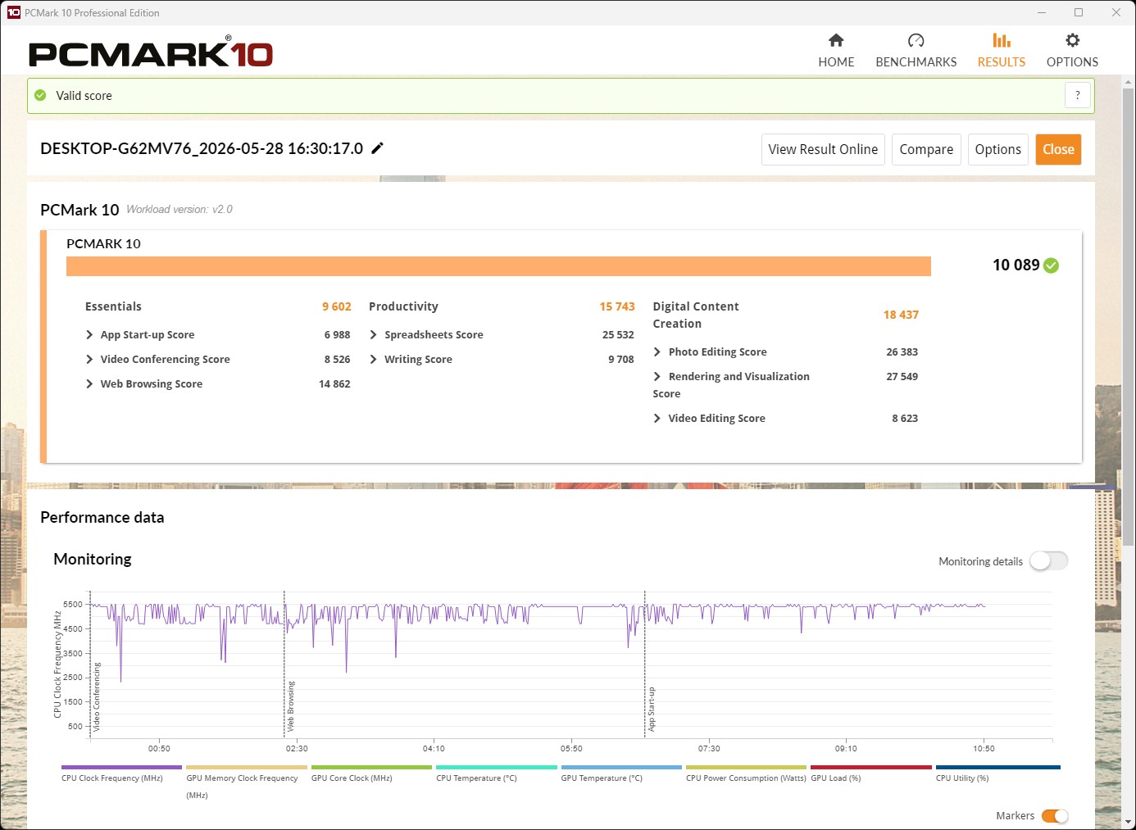The width and height of the screenshot is (1136, 830).
Task: Click the Video Editing score value 8 623
Action: tap(905, 418)
